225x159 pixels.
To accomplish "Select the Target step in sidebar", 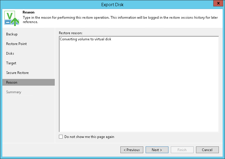I will 11,63.
